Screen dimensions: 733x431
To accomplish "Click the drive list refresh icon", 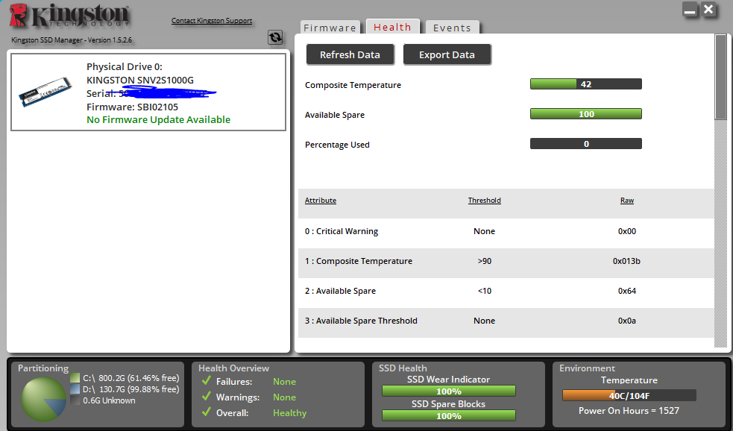I will [275, 37].
